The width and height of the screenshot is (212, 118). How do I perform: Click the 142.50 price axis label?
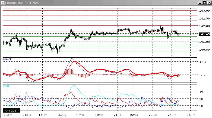(204, 18)
